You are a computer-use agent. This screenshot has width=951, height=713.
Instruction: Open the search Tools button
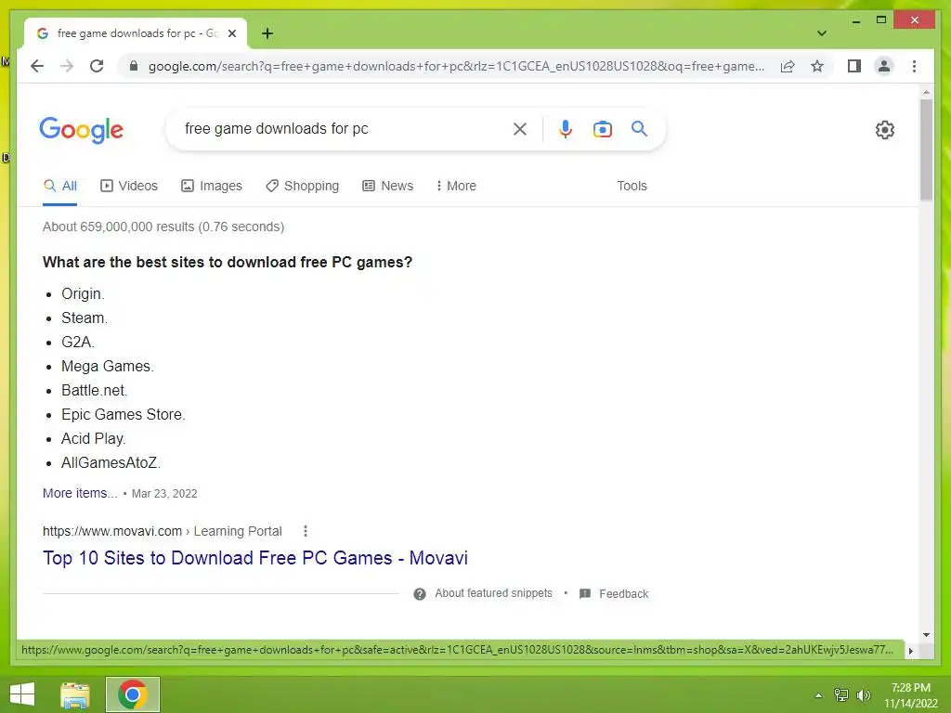tap(632, 186)
